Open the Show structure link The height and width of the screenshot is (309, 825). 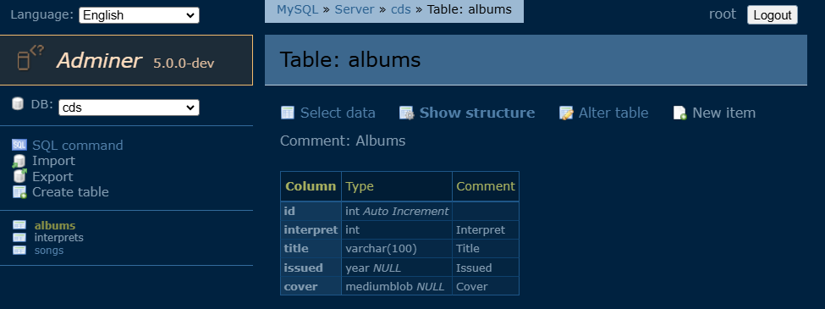point(476,113)
